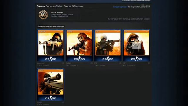
Task: Click the IDF name below the card
Action: pos(124,63)
